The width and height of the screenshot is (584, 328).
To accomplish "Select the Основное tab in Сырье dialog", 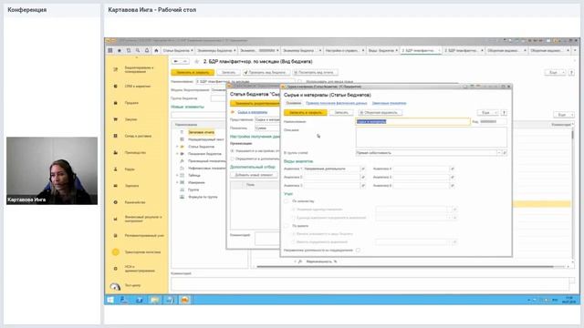I will [x=294, y=103].
